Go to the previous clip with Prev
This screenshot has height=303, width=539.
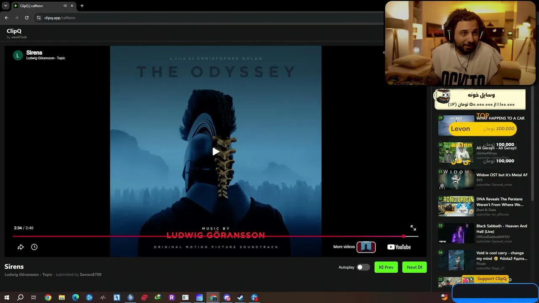coord(386,267)
